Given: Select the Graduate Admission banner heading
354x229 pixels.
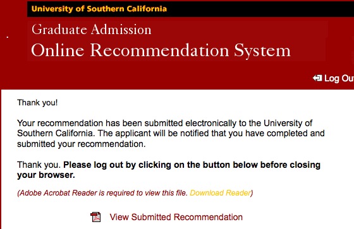Looking at the screenshot, I should 92,30.
